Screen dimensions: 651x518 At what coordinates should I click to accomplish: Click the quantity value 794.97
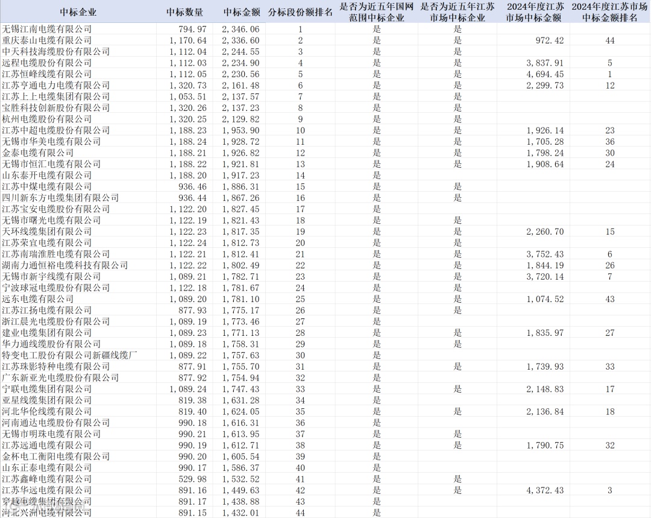click(193, 29)
